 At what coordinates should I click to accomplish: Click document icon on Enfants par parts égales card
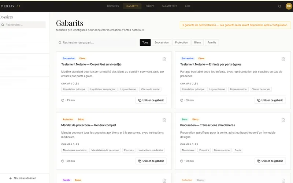[x=283, y=59]
